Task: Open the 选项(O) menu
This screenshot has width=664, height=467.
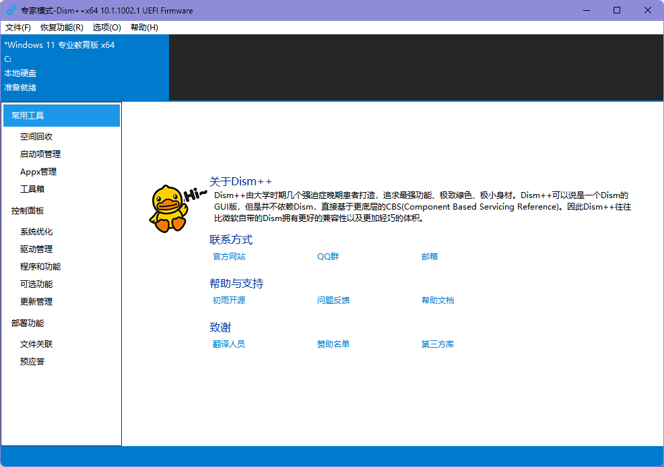Action: click(107, 28)
